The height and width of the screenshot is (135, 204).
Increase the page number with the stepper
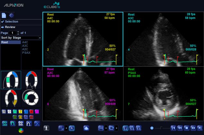18,32
